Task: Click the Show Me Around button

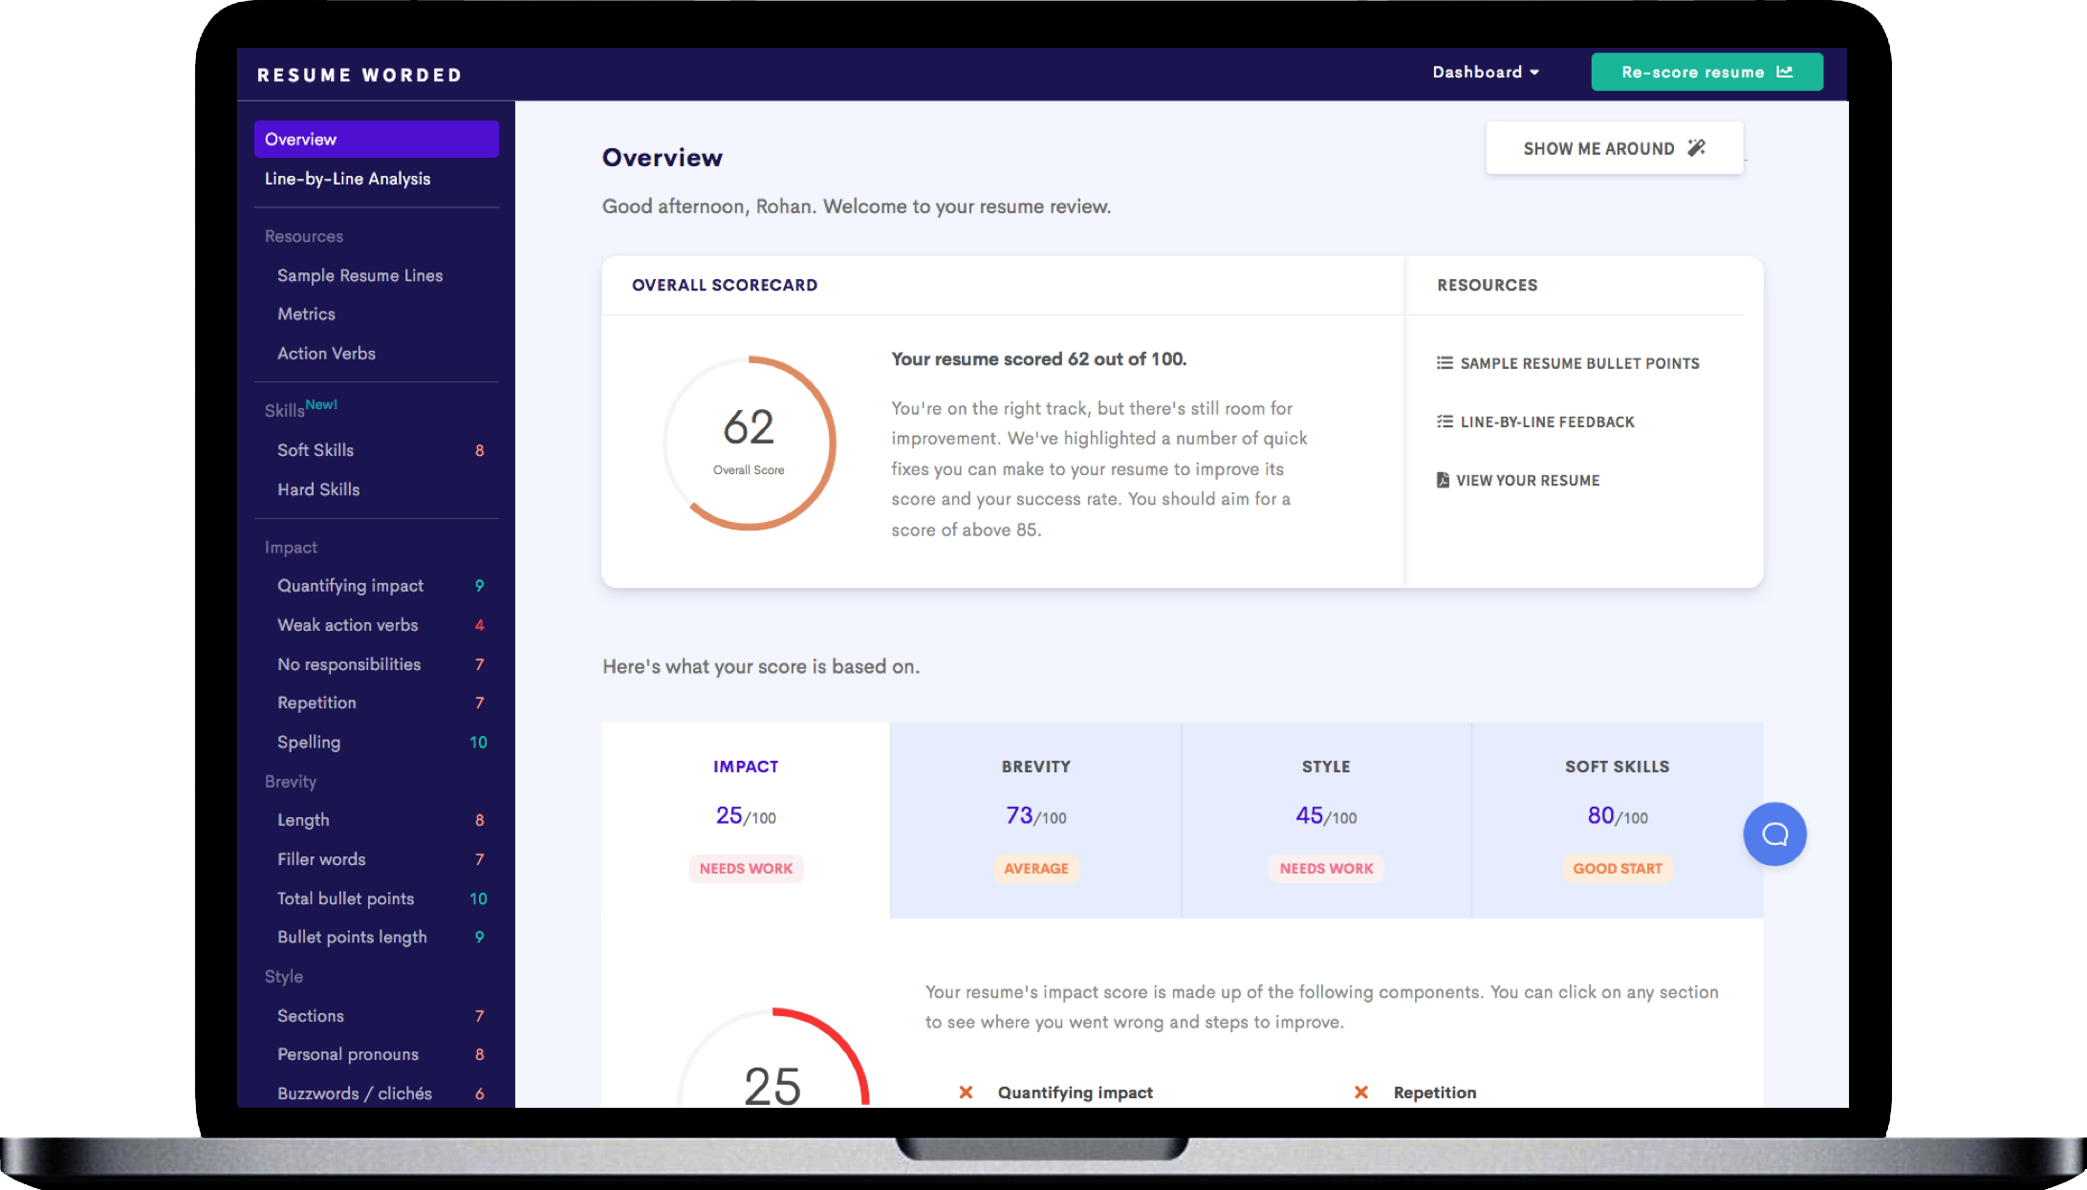Action: pyautogui.click(x=1614, y=148)
